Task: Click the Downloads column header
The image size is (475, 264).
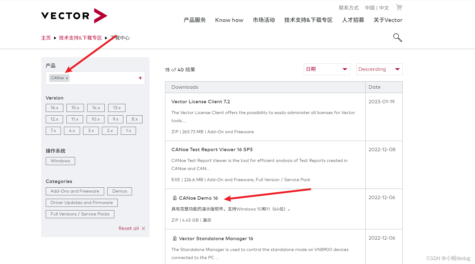Action: (185, 87)
